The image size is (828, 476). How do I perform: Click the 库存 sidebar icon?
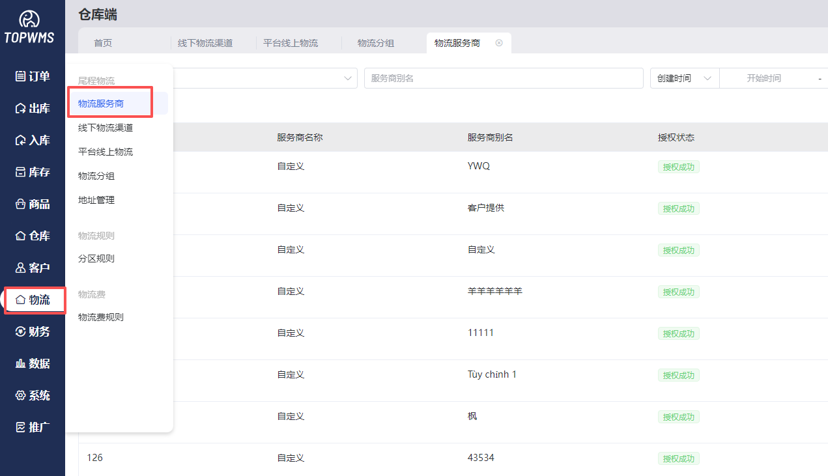pos(33,172)
